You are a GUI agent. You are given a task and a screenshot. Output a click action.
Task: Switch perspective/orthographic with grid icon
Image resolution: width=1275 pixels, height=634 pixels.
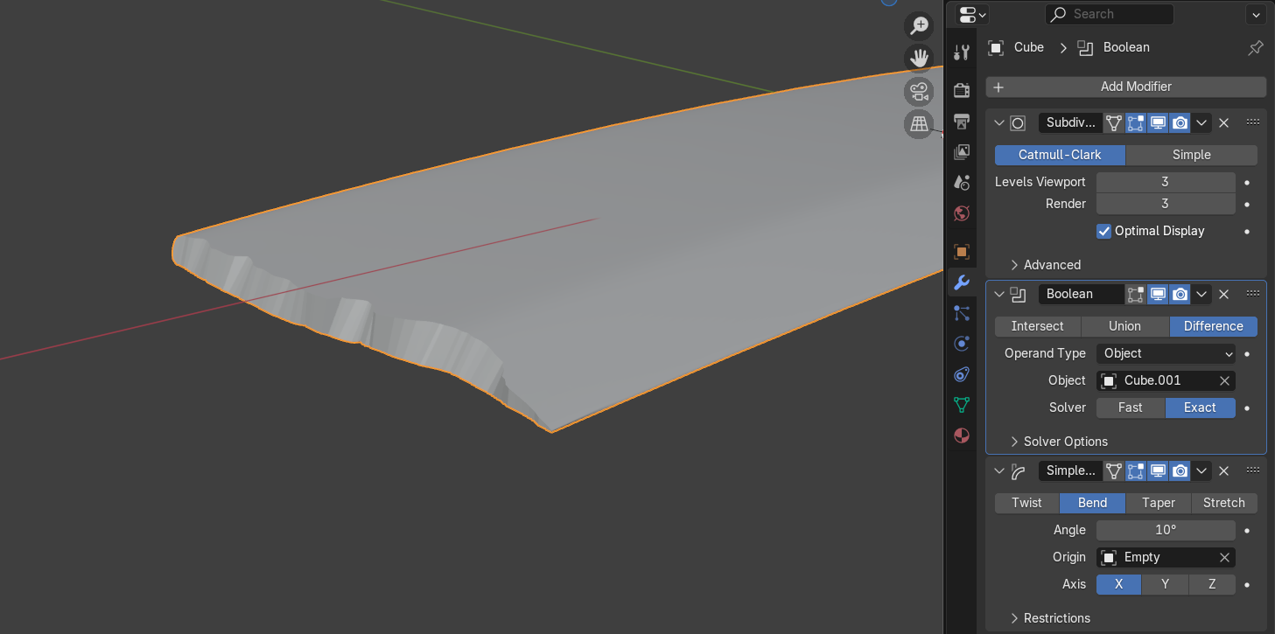(x=918, y=123)
